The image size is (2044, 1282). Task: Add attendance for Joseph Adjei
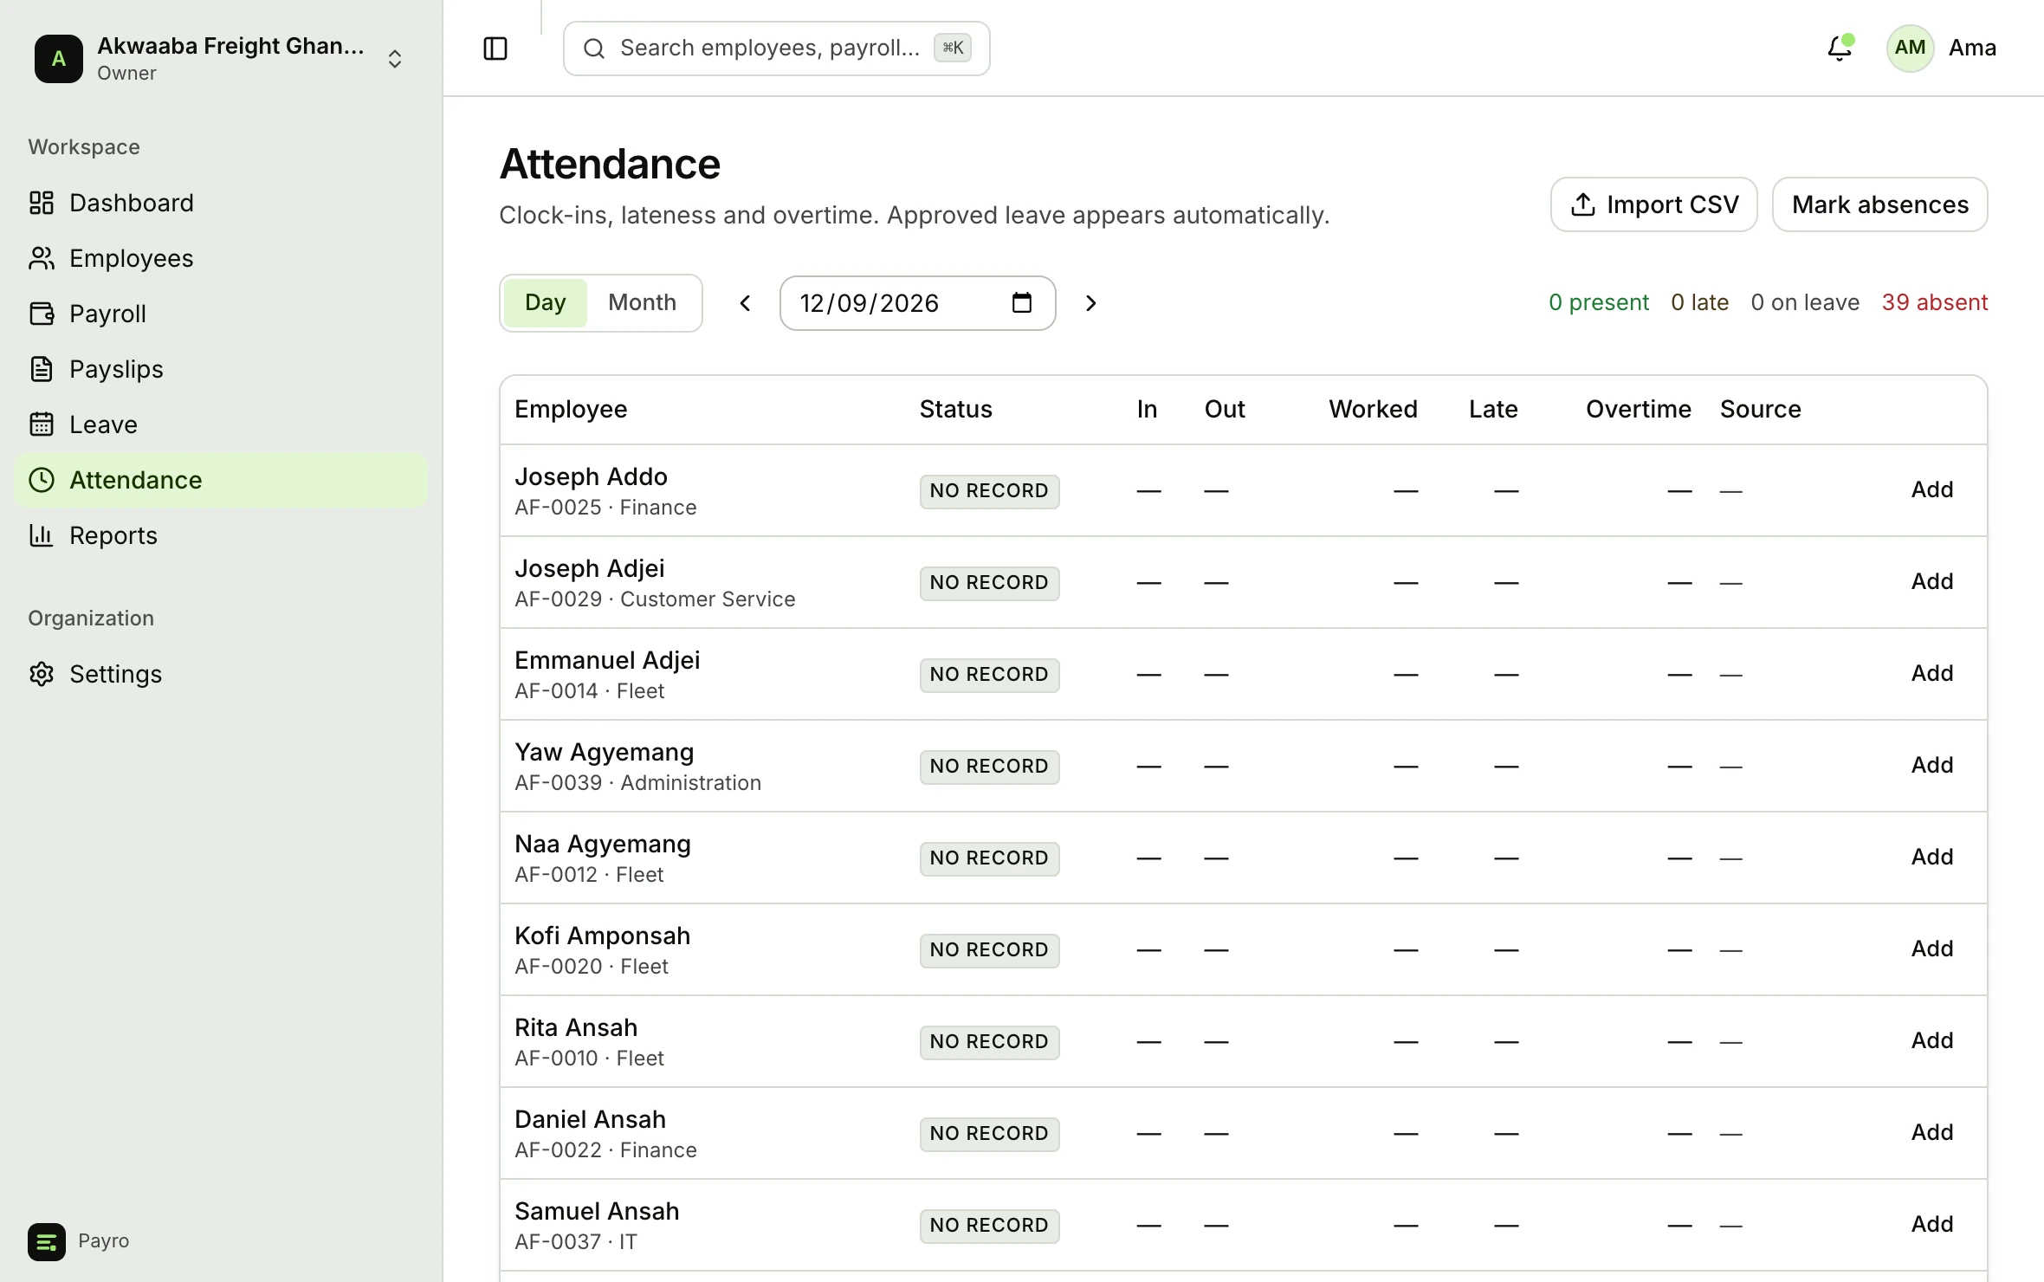pyautogui.click(x=1932, y=581)
